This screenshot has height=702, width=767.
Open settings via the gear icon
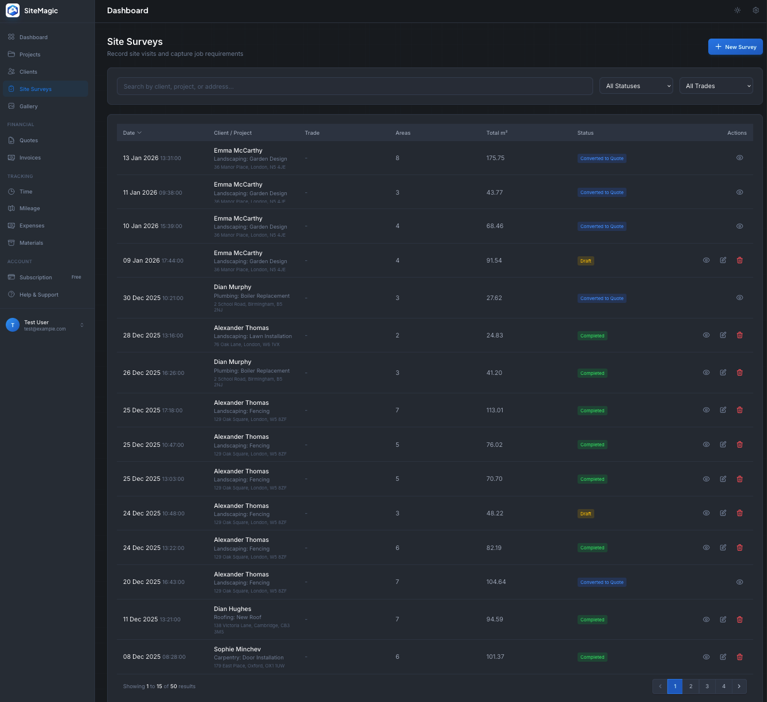(x=755, y=10)
